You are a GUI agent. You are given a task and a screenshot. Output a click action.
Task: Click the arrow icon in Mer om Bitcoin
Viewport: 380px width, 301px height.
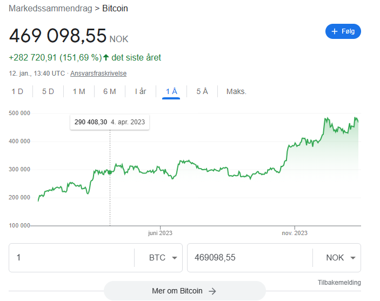212,291
